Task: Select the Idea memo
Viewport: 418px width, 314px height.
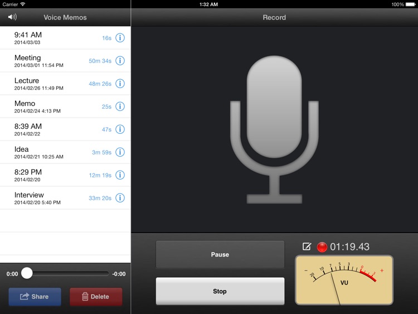Action: pos(65,152)
